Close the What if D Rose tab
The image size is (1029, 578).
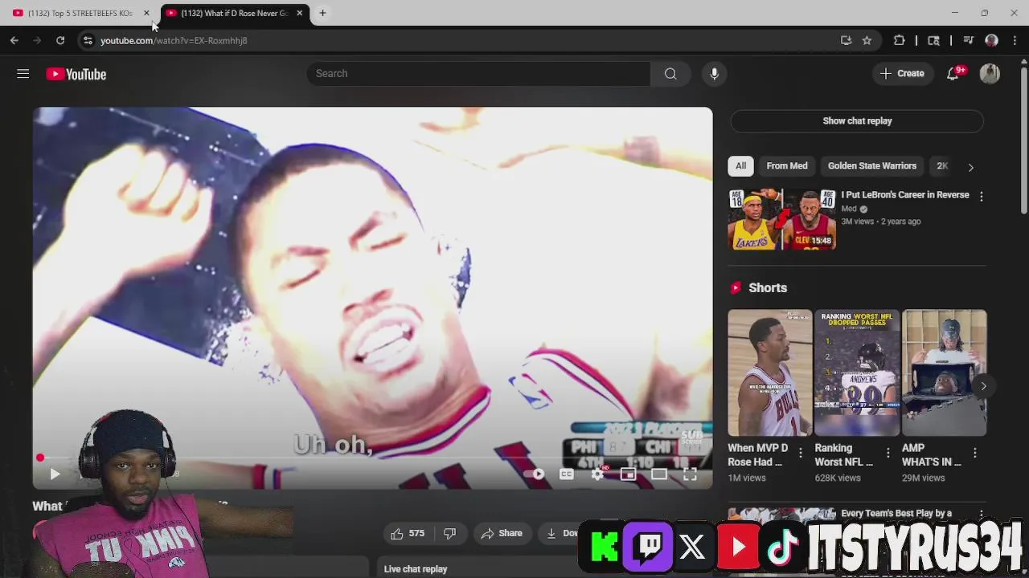(299, 13)
